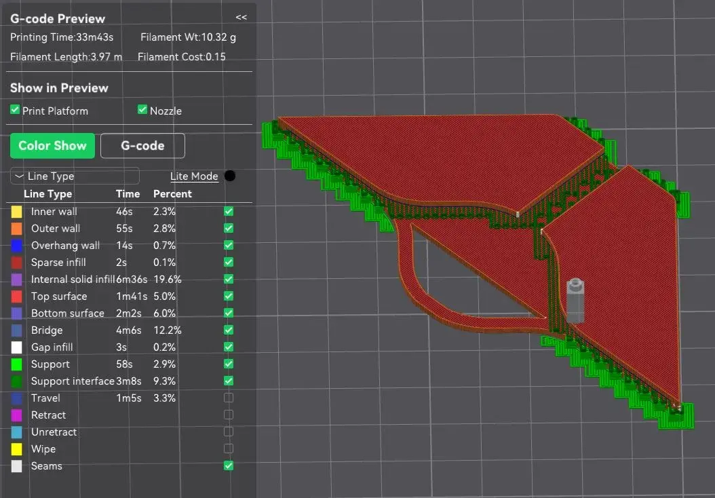Click the G-code Preview title
This screenshot has width=715, height=498.
58,19
